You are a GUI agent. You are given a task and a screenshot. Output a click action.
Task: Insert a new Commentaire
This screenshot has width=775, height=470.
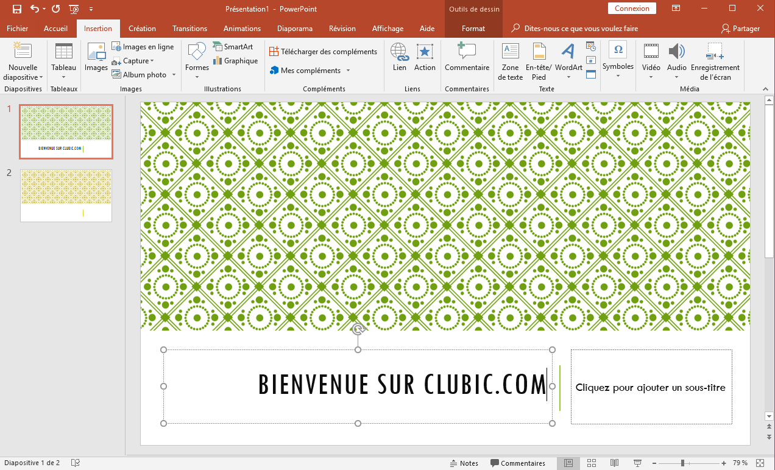(x=467, y=57)
